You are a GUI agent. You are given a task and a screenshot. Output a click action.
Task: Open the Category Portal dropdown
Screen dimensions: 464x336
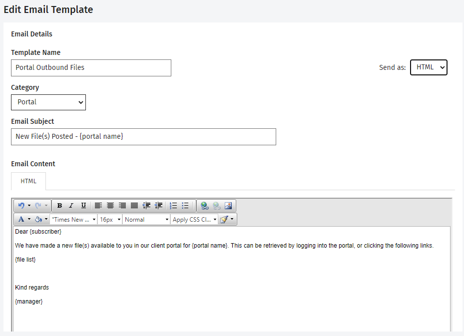point(48,102)
